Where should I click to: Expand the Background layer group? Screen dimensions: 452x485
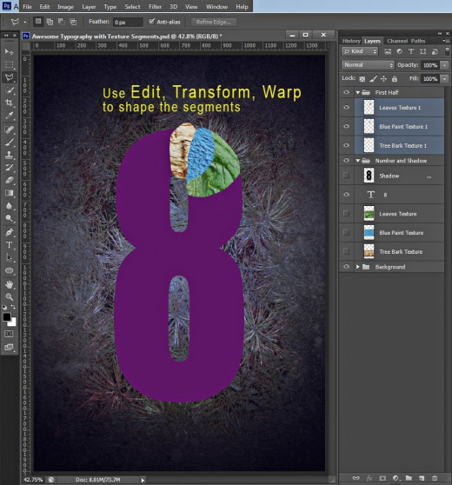pyautogui.click(x=357, y=267)
